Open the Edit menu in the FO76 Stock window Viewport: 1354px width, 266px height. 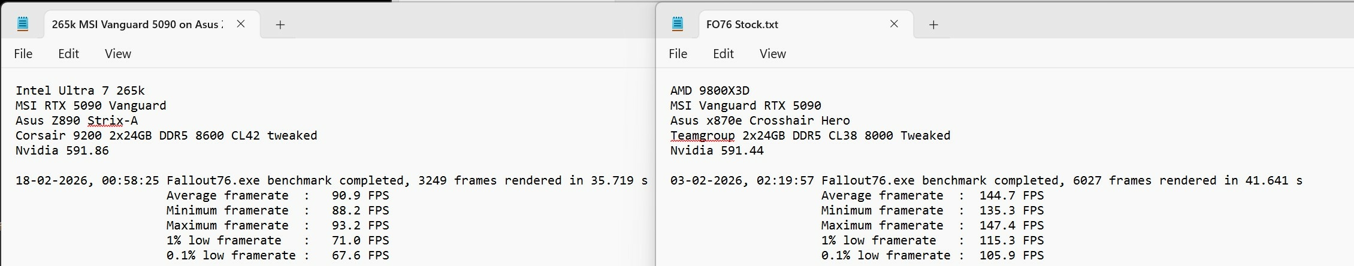723,54
